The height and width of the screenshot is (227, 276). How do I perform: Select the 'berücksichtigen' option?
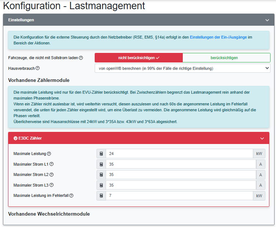(226, 58)
